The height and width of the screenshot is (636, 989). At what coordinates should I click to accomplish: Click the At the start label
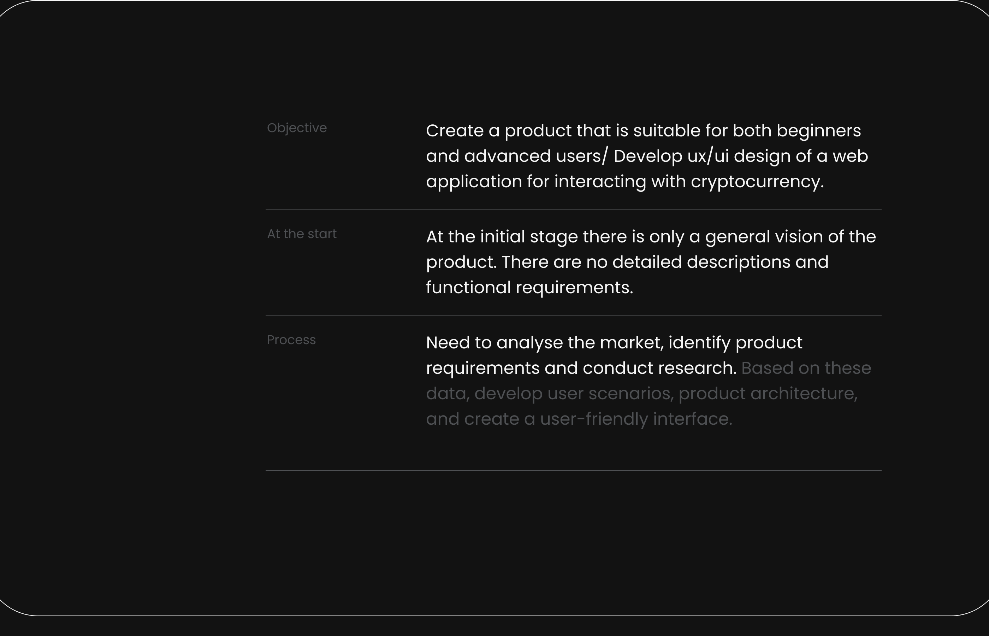(302, 234)
